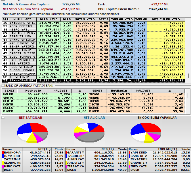Click the THYAO sold stock row
The height and width of the screenshot is (173, 191).
point(136,94)
